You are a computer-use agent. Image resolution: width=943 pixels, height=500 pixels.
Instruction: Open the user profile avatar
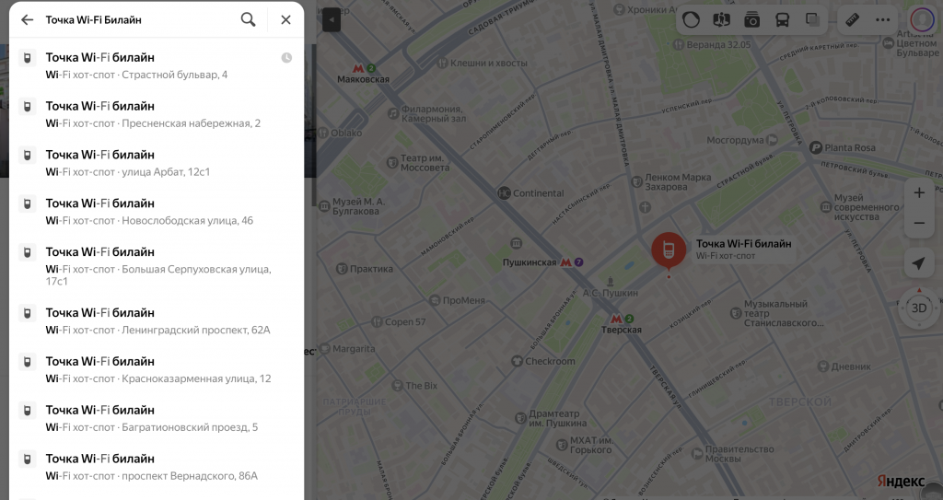pyautogui.click(x=921, y=20)
